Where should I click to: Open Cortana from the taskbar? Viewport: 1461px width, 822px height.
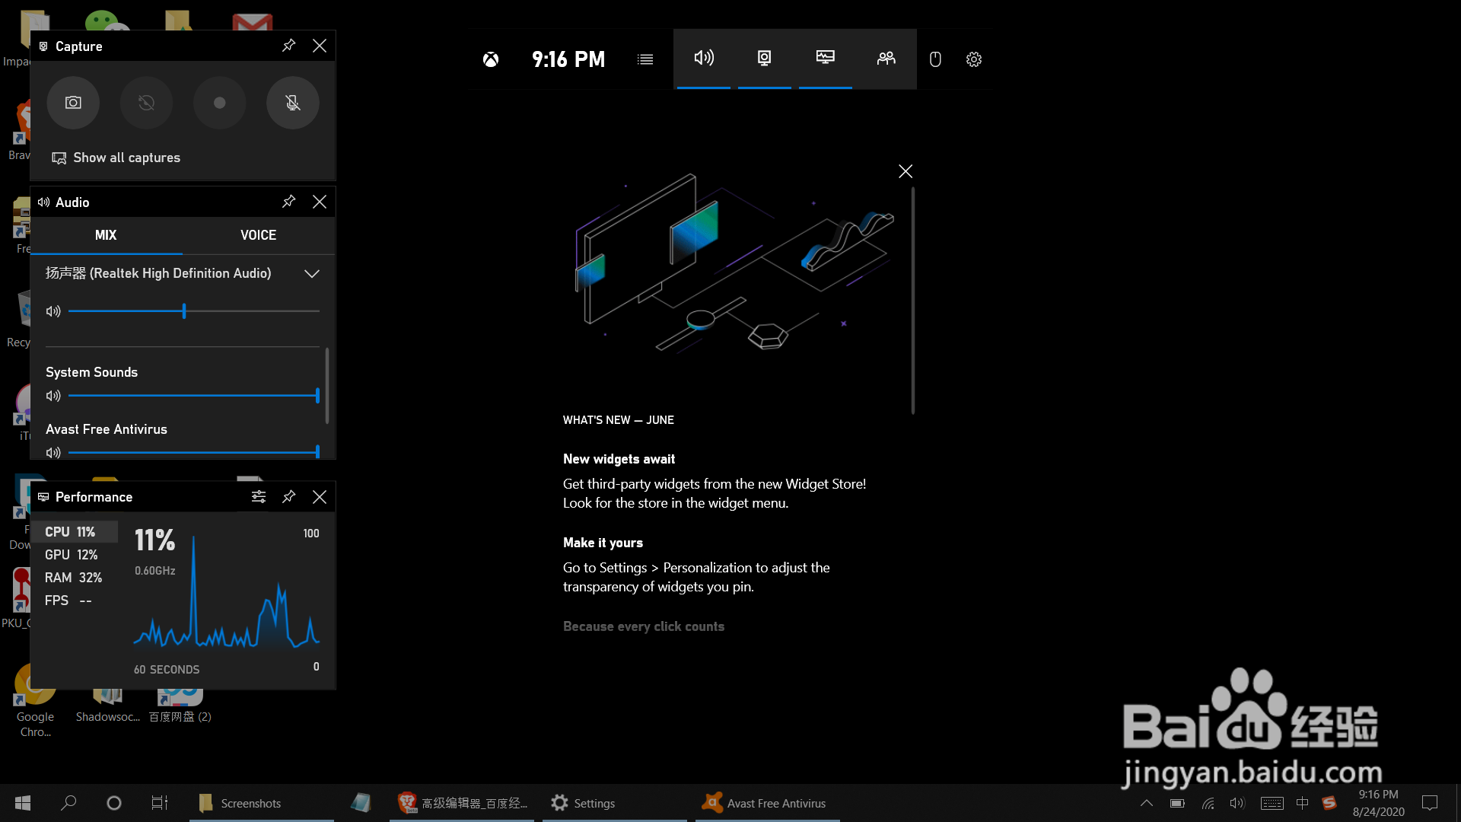coord(114,803)
